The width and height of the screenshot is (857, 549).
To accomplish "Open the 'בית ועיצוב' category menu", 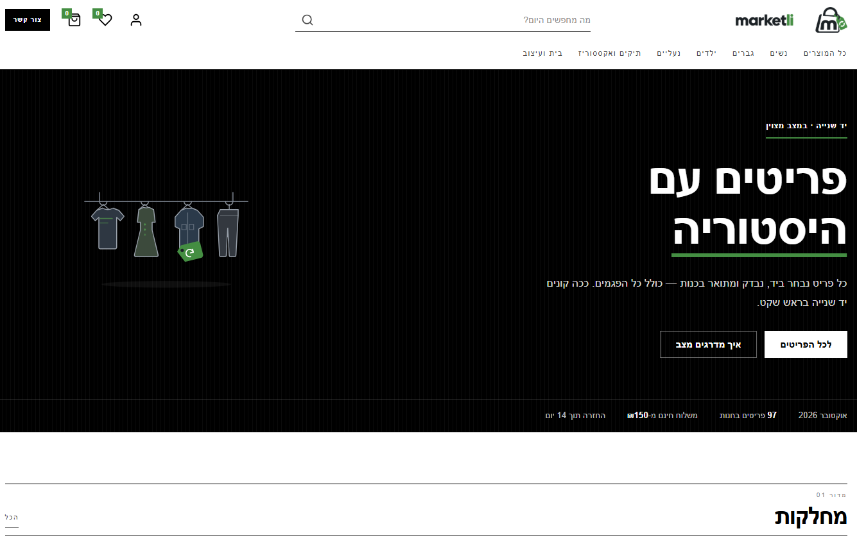I will (543, 53).
